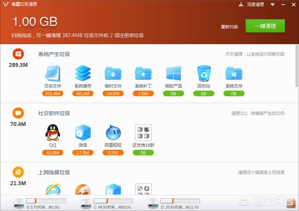This screenshot has height=211, width=299.
Task: Click the 上网残留垃圾 section heading
Action: (54, 172)
